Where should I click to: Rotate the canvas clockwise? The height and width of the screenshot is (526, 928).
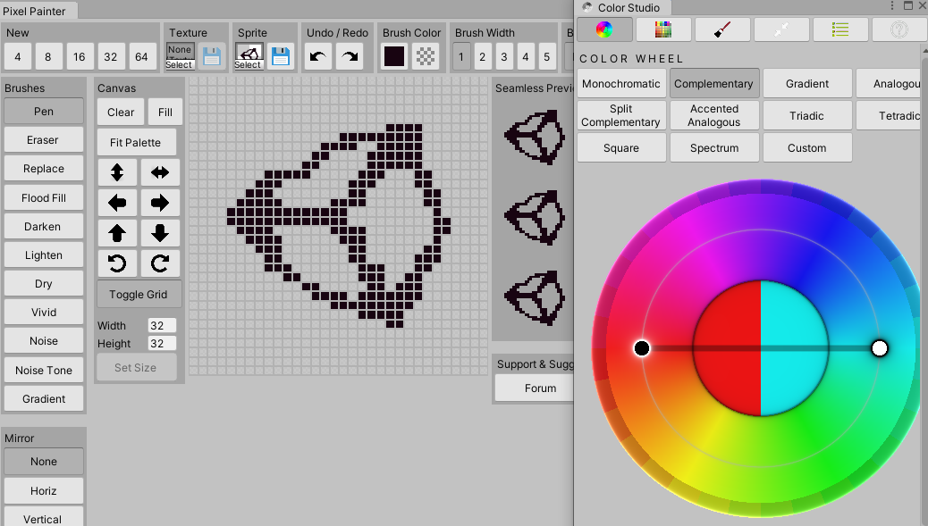point(160,263)
